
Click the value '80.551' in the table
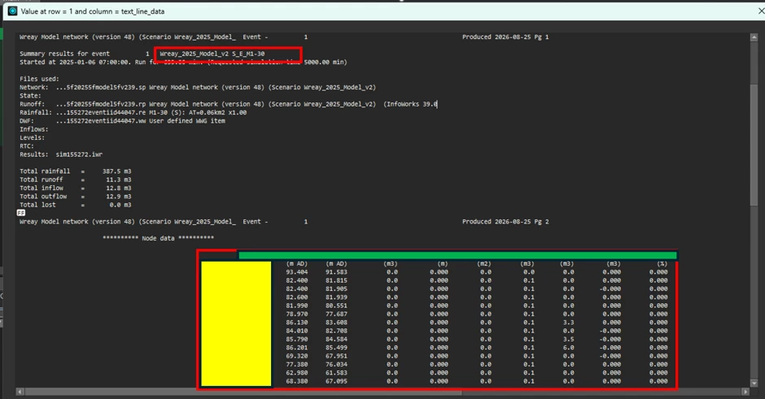(336, 306)
